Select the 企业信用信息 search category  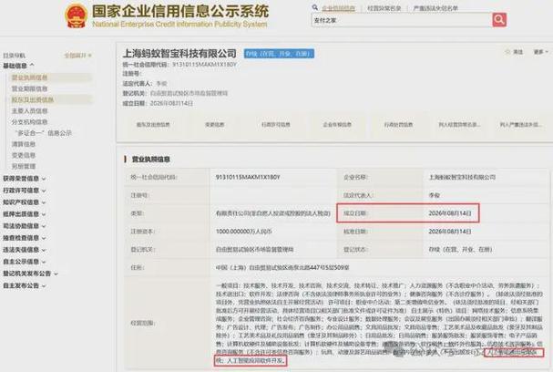(x=338, y=8)
